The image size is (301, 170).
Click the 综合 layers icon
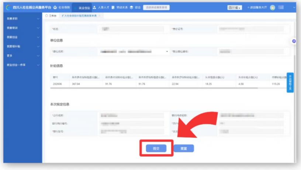131,7
